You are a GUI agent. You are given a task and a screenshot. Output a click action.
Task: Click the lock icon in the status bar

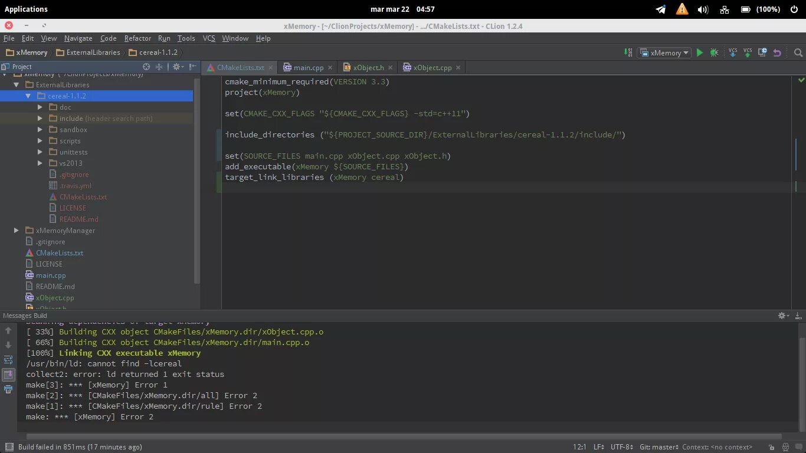tap(771, 447)
